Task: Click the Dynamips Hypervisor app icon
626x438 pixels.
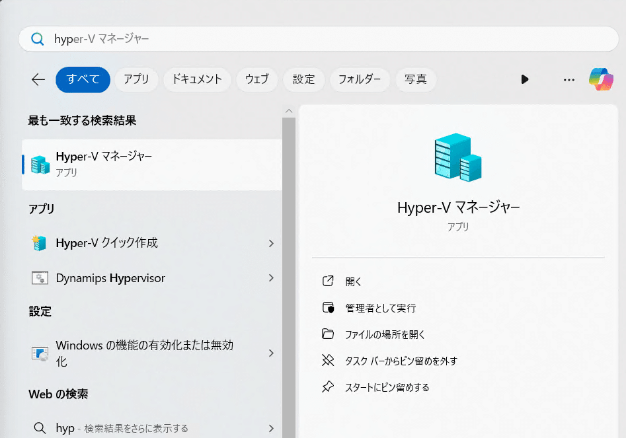Action: pos(40,277)
